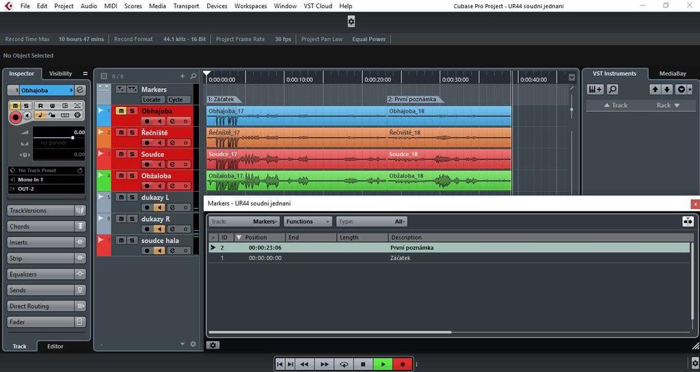This screenshot has height=372, width=700.
Task: Click the green play transport button
Action: click(383, 364)
